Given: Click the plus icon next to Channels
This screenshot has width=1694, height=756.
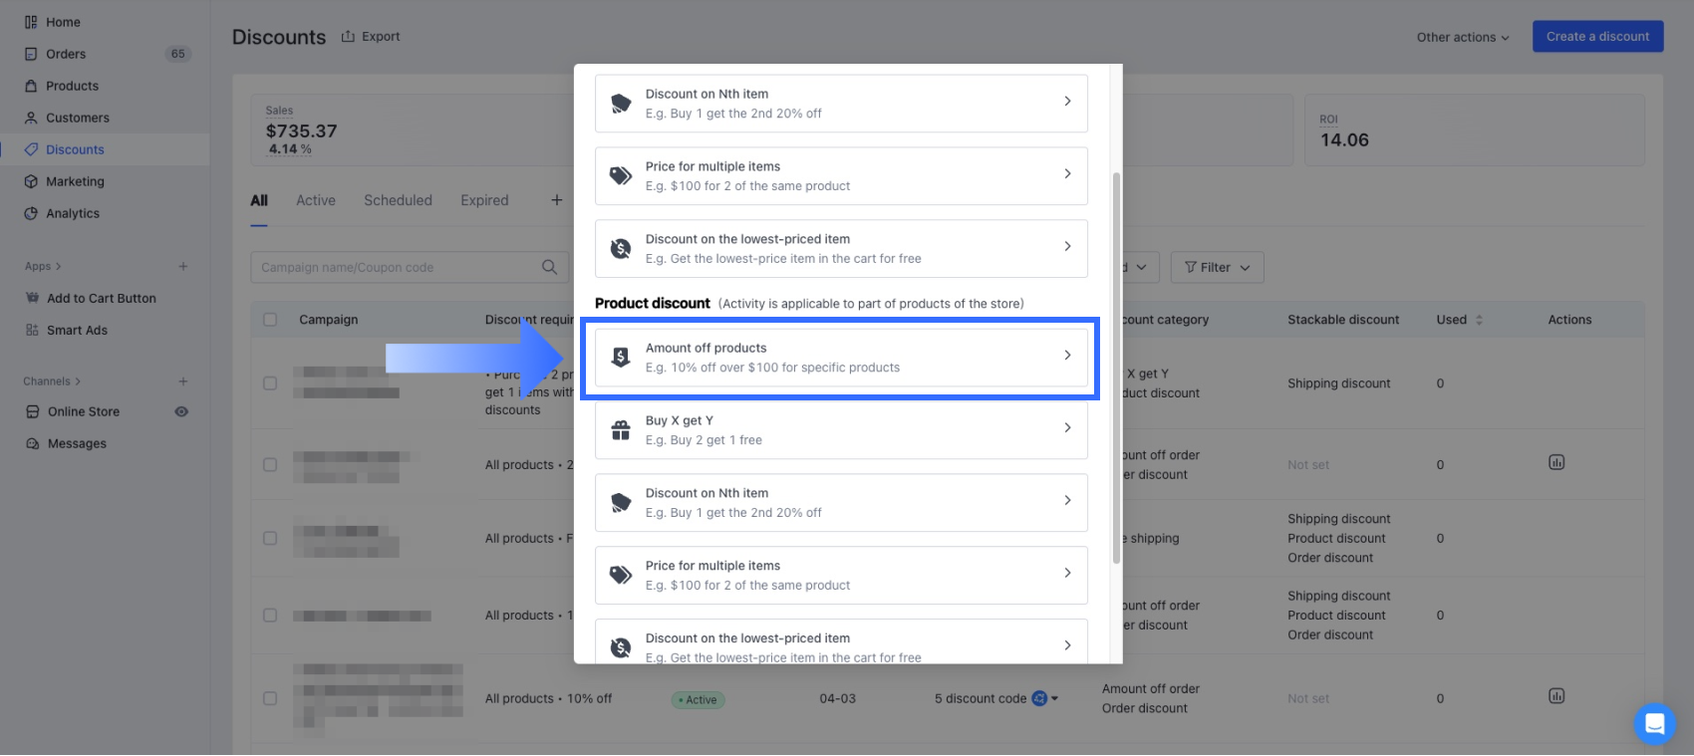Looking at the screenshot, I should 183,381.
